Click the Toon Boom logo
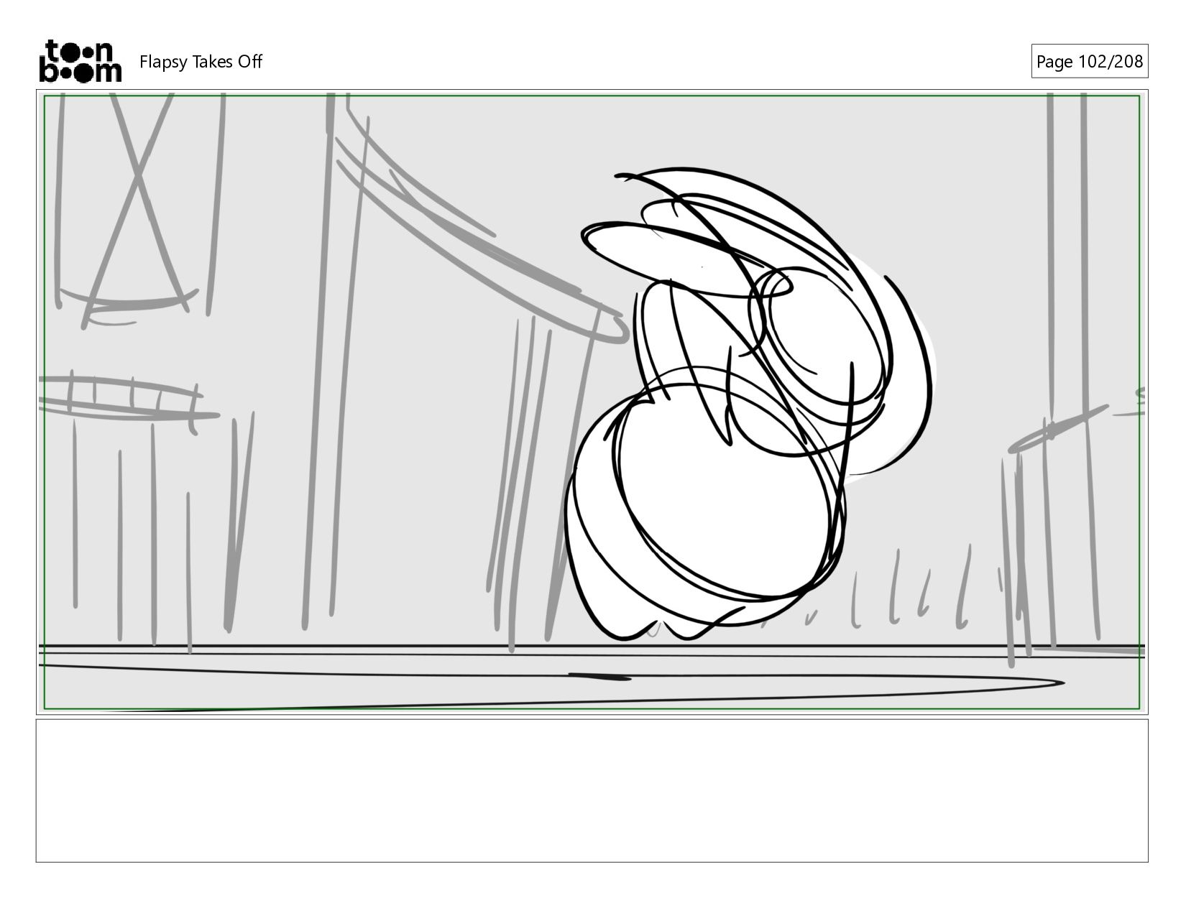 (x=80, y=61)
